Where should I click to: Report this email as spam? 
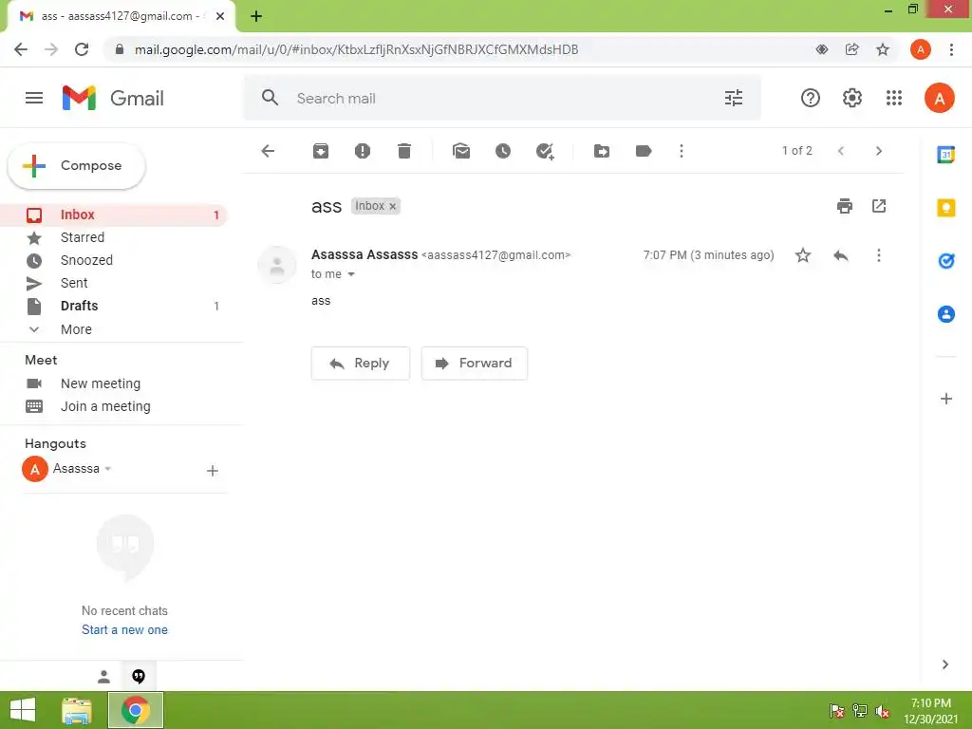(362, 151)
